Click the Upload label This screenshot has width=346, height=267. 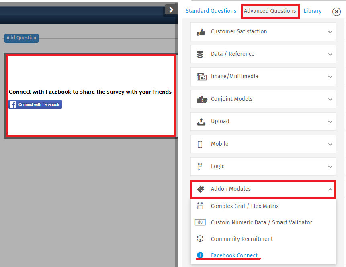tap(220, 122)
